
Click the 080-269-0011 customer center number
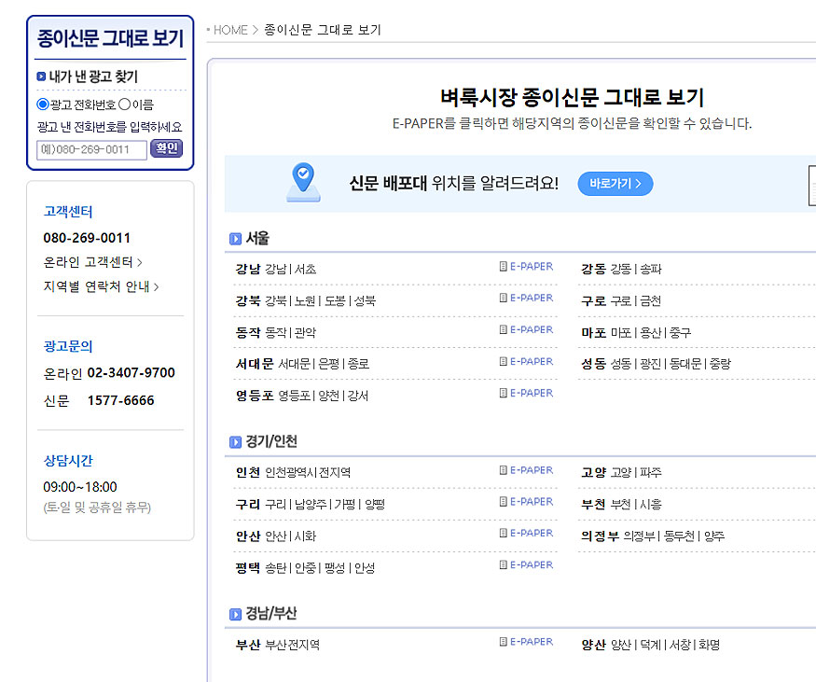(x=87, y=238)
